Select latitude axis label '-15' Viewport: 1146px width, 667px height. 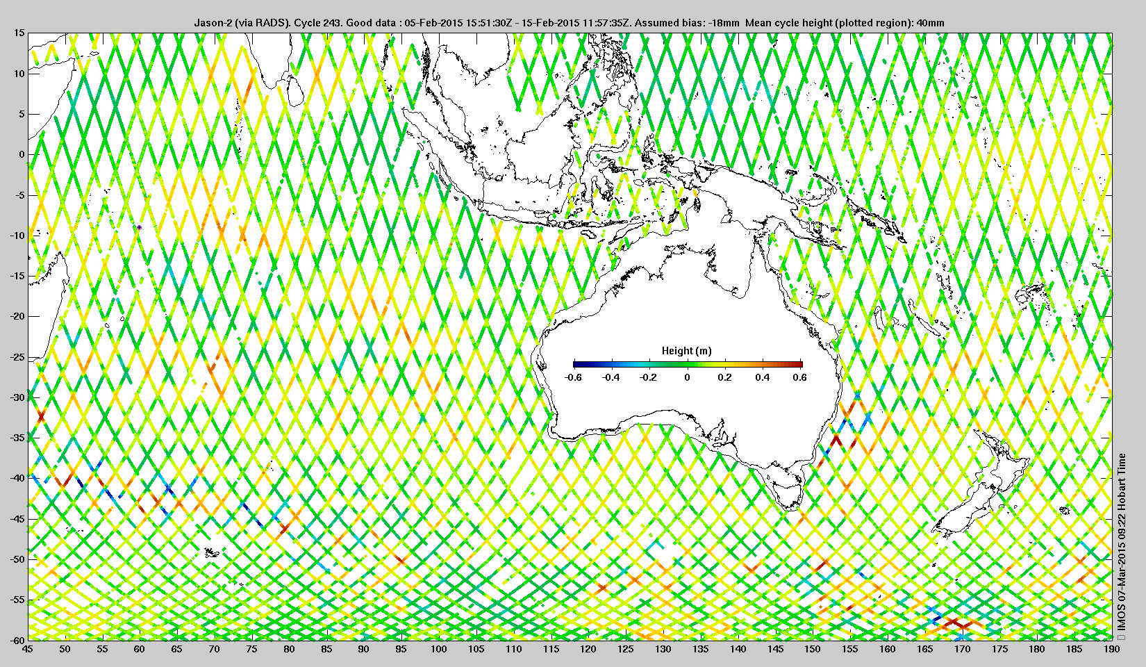[17, 276]
